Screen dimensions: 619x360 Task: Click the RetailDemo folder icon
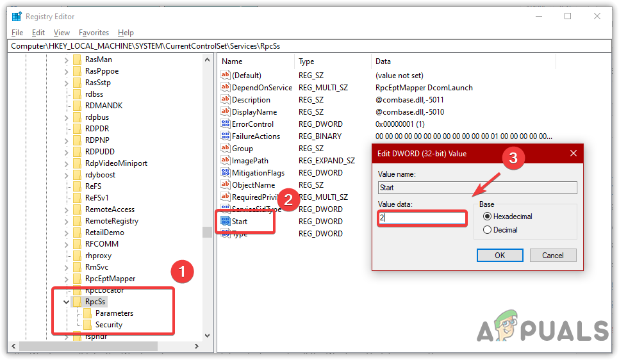[78, 233]
